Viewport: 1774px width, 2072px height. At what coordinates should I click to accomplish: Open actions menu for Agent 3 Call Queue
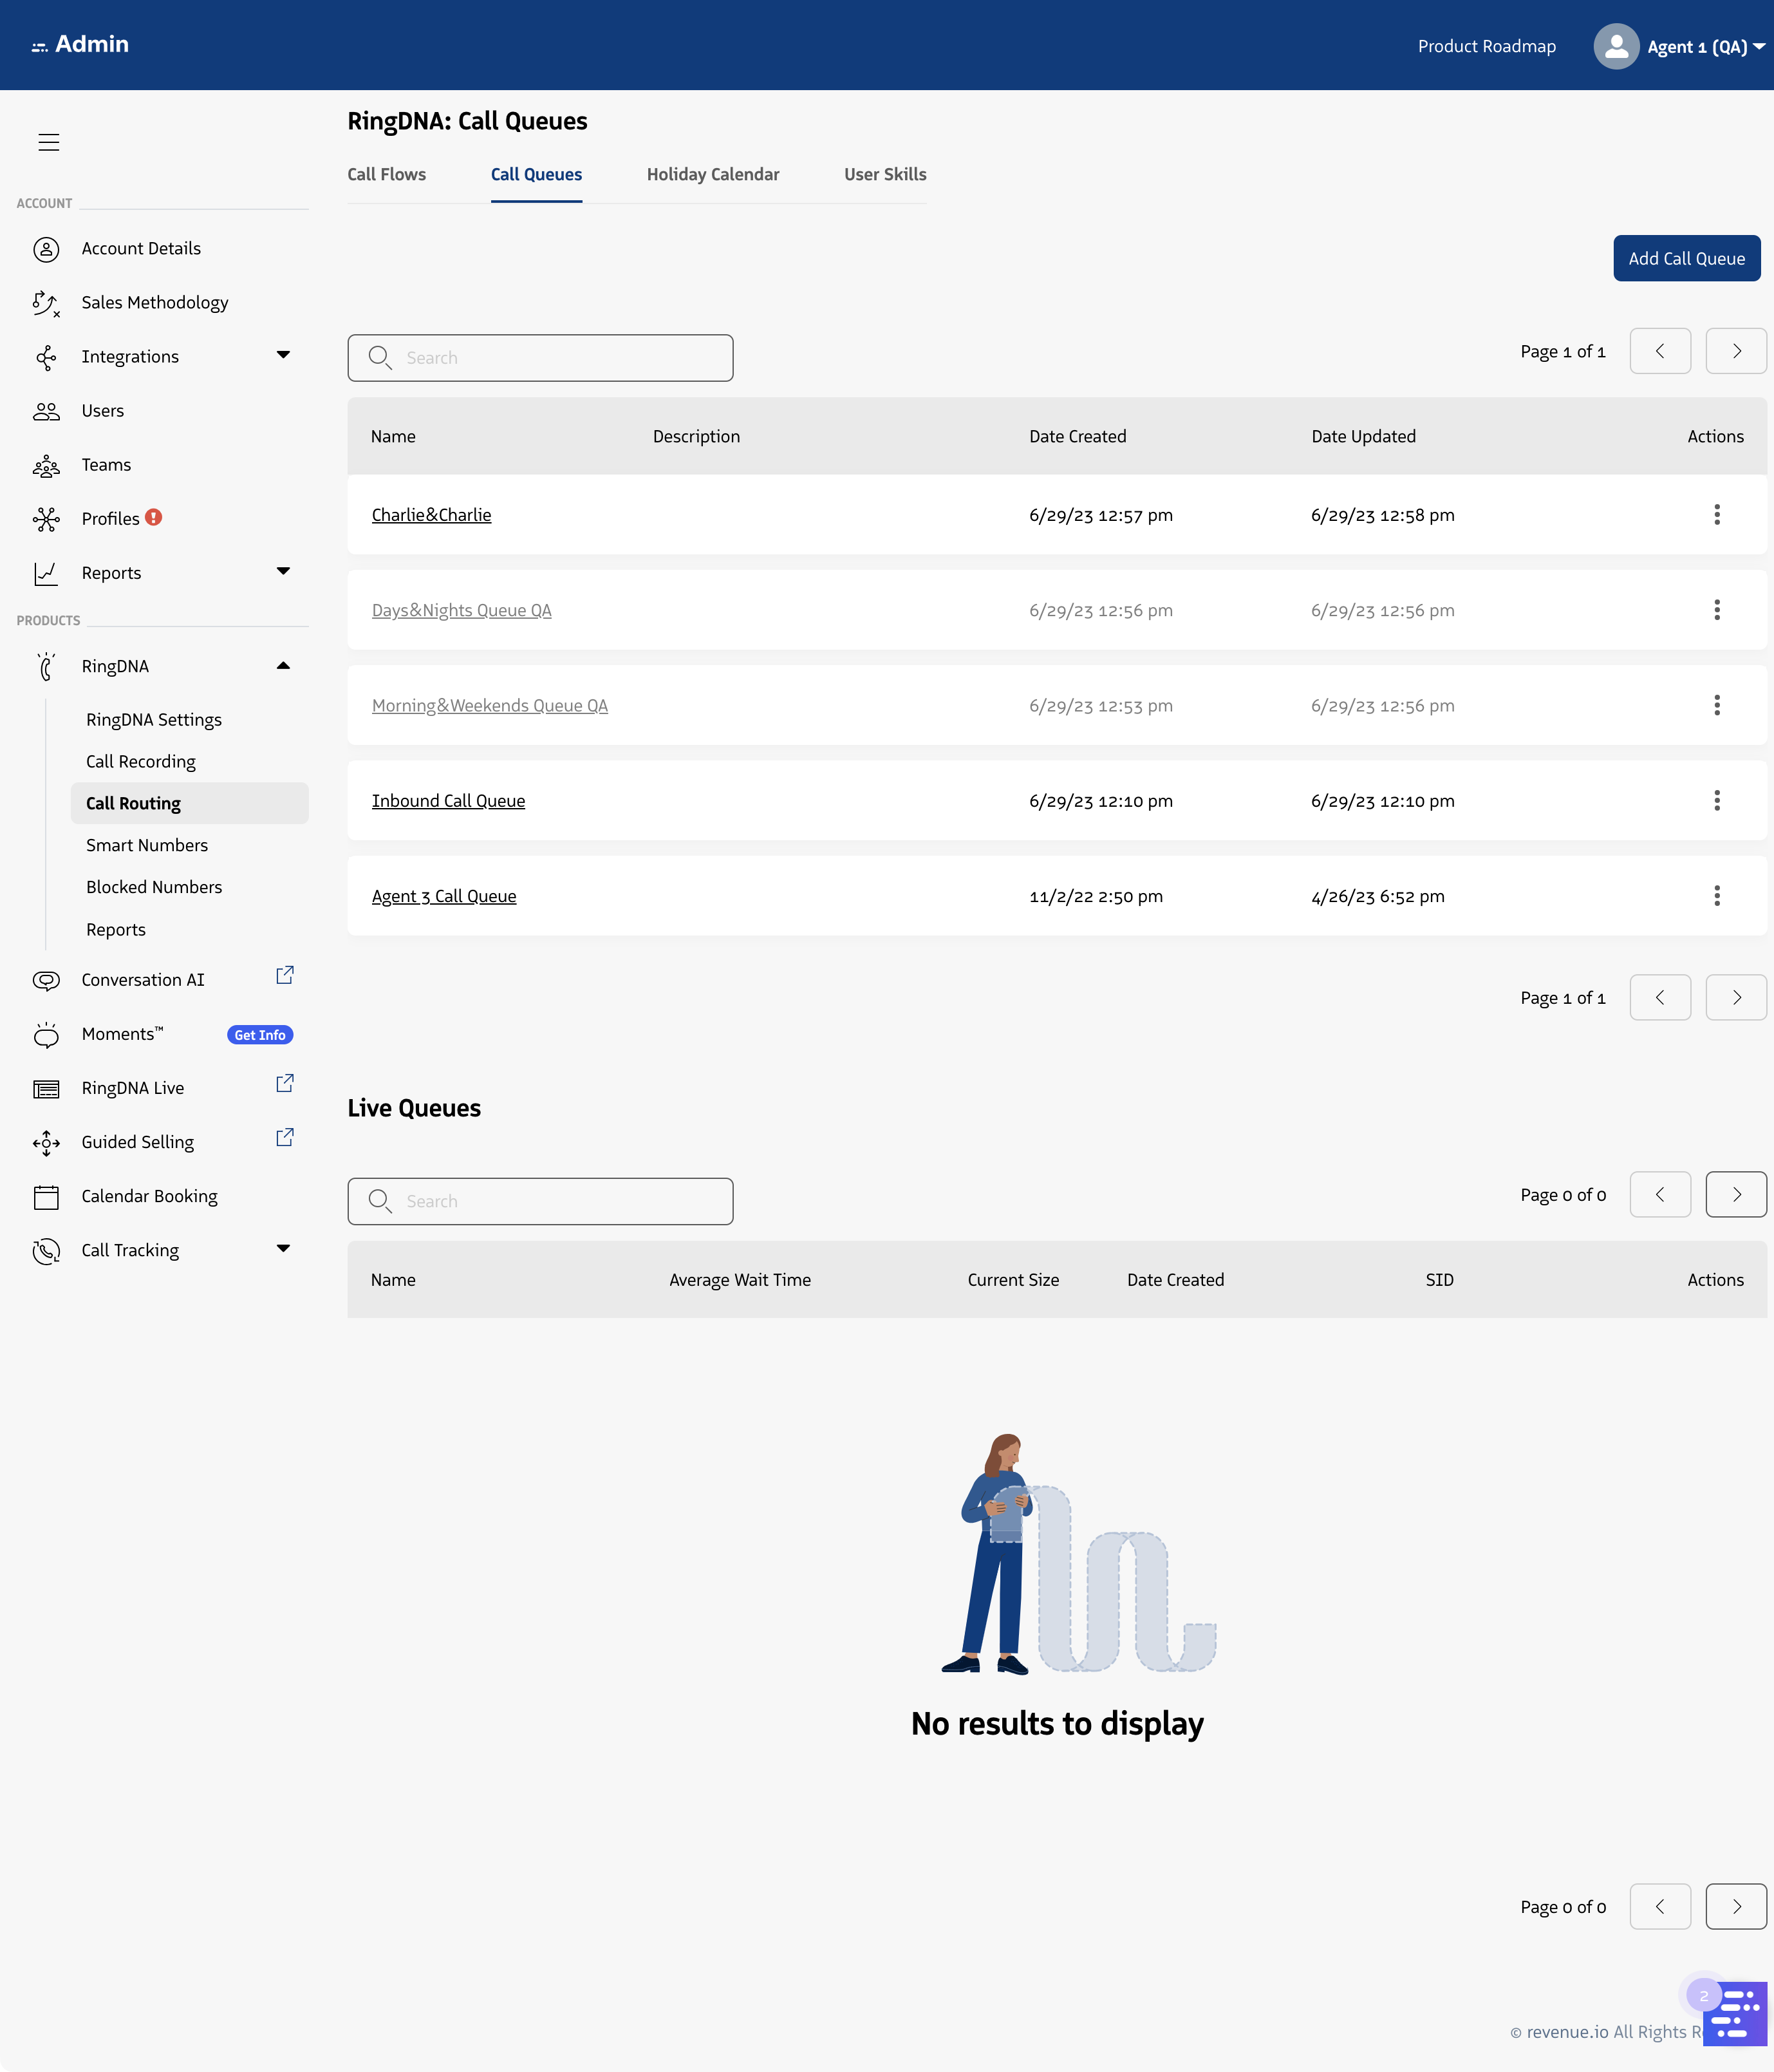(1716, 896)
